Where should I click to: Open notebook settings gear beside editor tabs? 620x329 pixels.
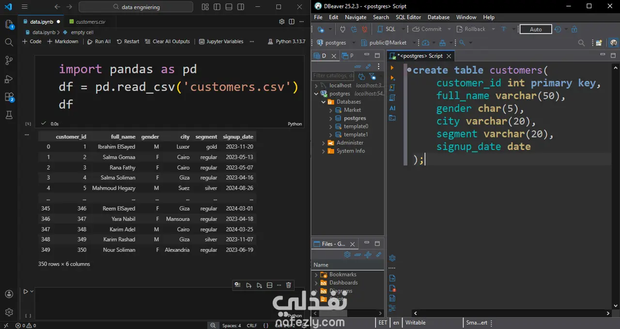point(282,22)
